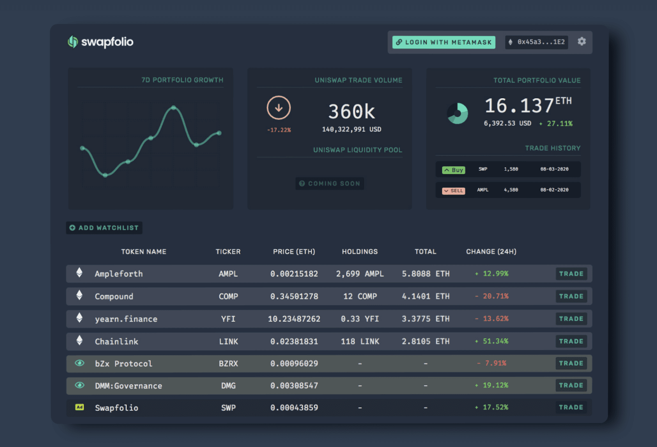This screenshot has height=447, width=657.
Task: Expand the Sell AMPL trade history entry
Action: tap(508, 190)
